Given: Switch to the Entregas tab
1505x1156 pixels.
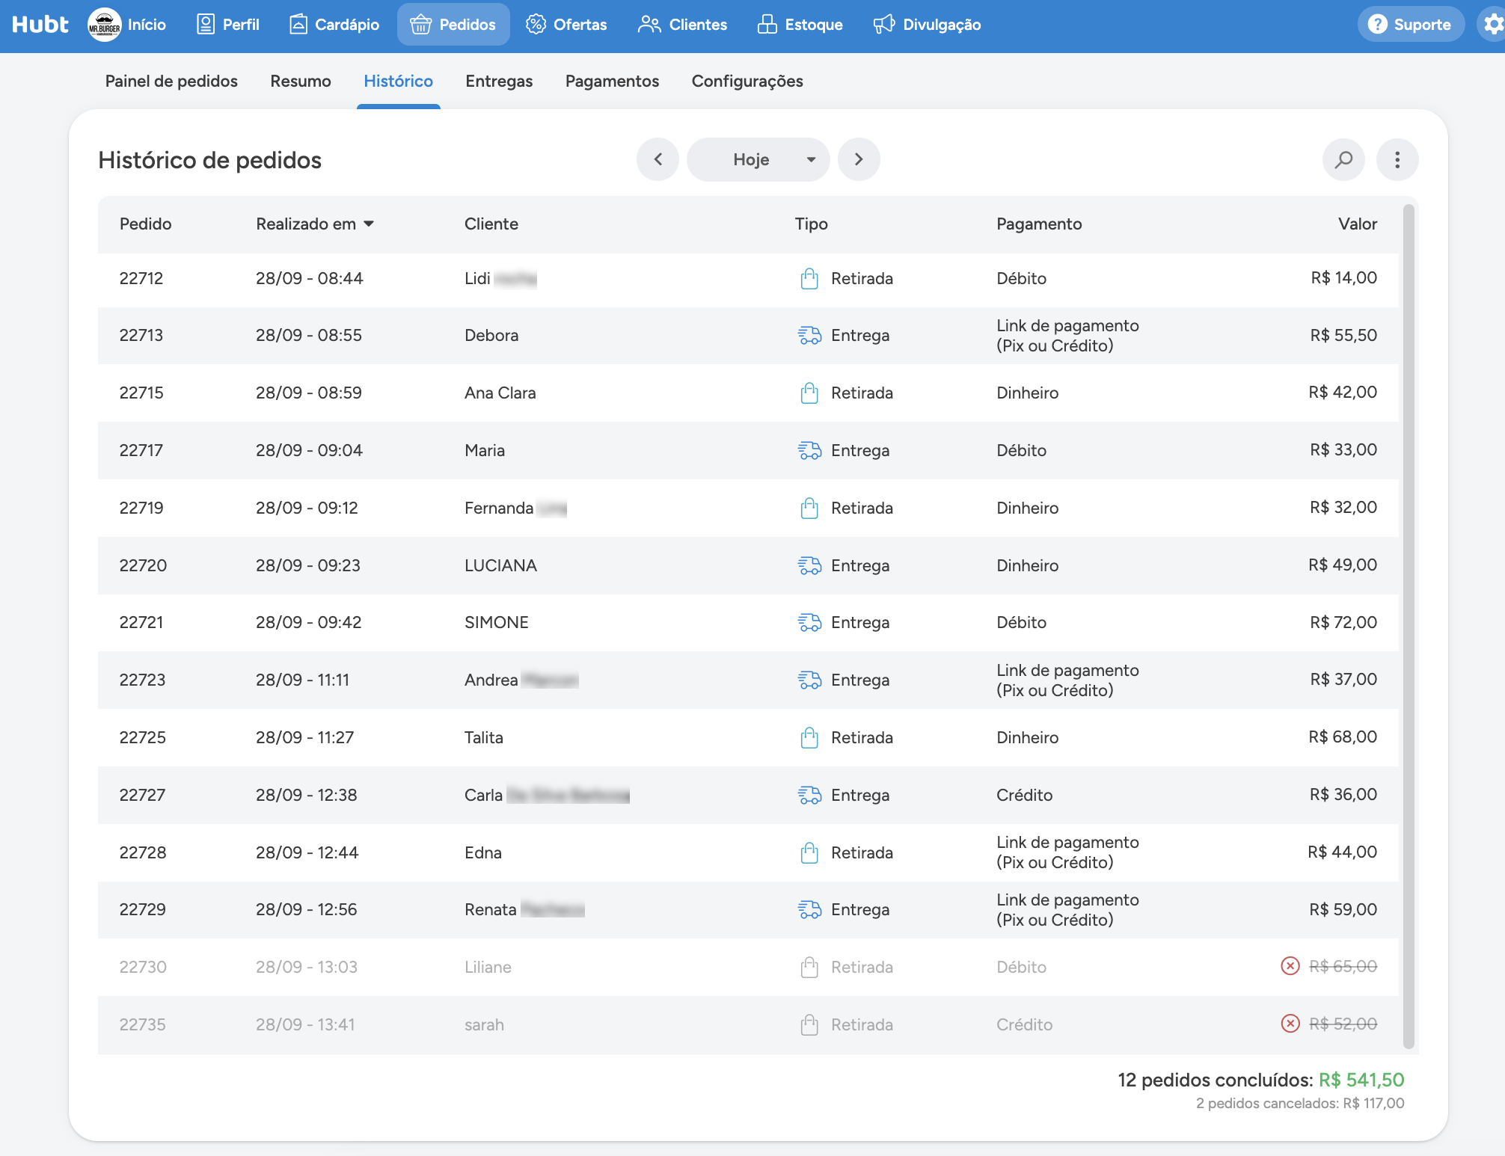Looking at the screenshot, I should 499,81.
